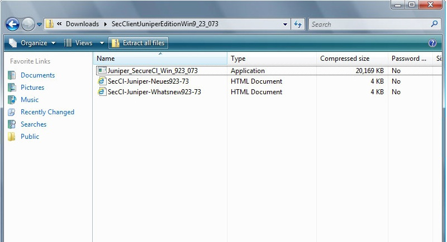Close the Explorer window
Screen dimensions: 447x242
[430, 4]
